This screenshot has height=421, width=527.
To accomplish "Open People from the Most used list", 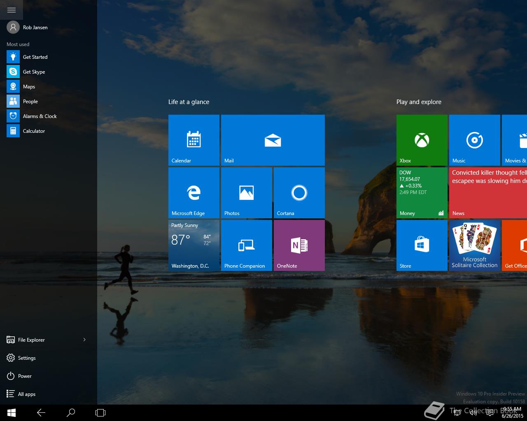I will (49, 102).
